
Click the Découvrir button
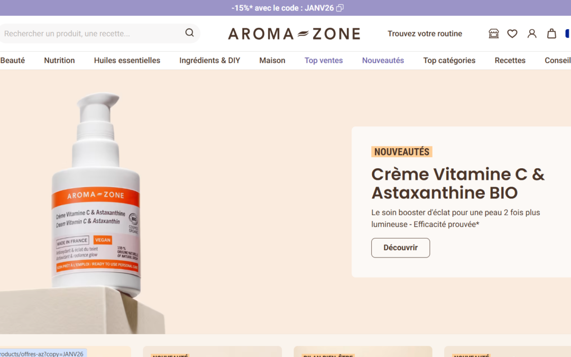click(x=401, y=248)
